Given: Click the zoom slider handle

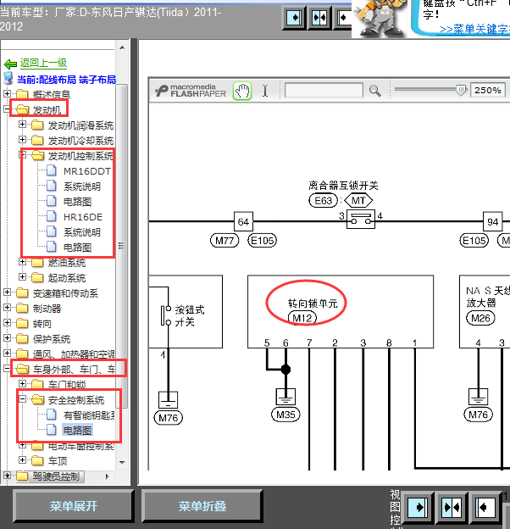Looking at the screenshot, I should click(461, 90).
